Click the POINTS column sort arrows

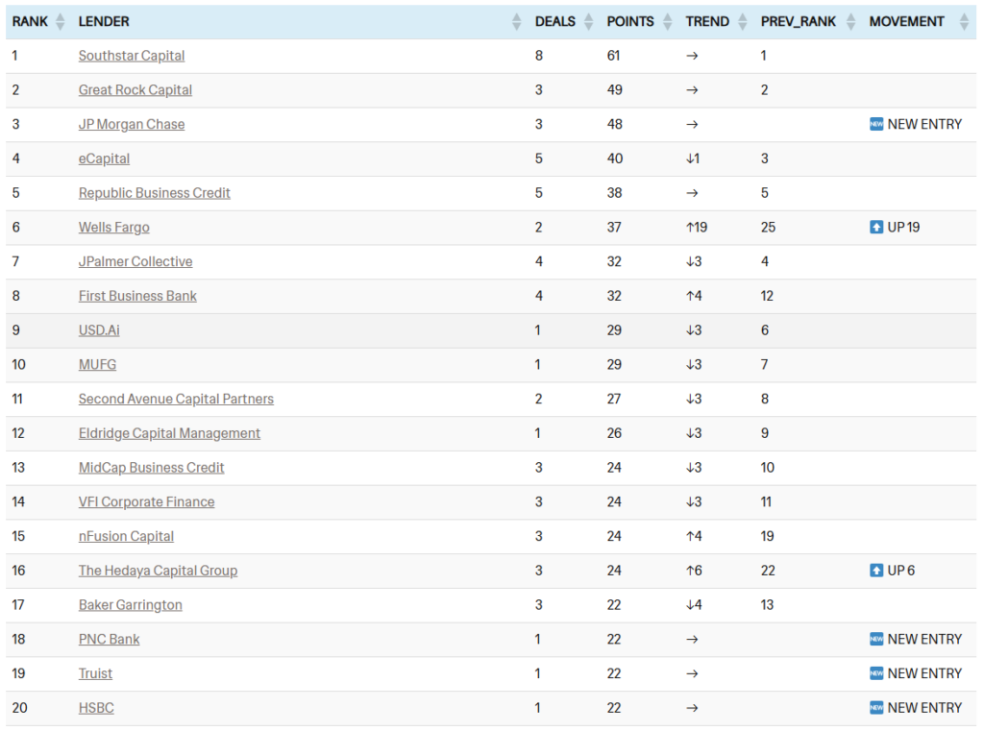coord(667,22)
